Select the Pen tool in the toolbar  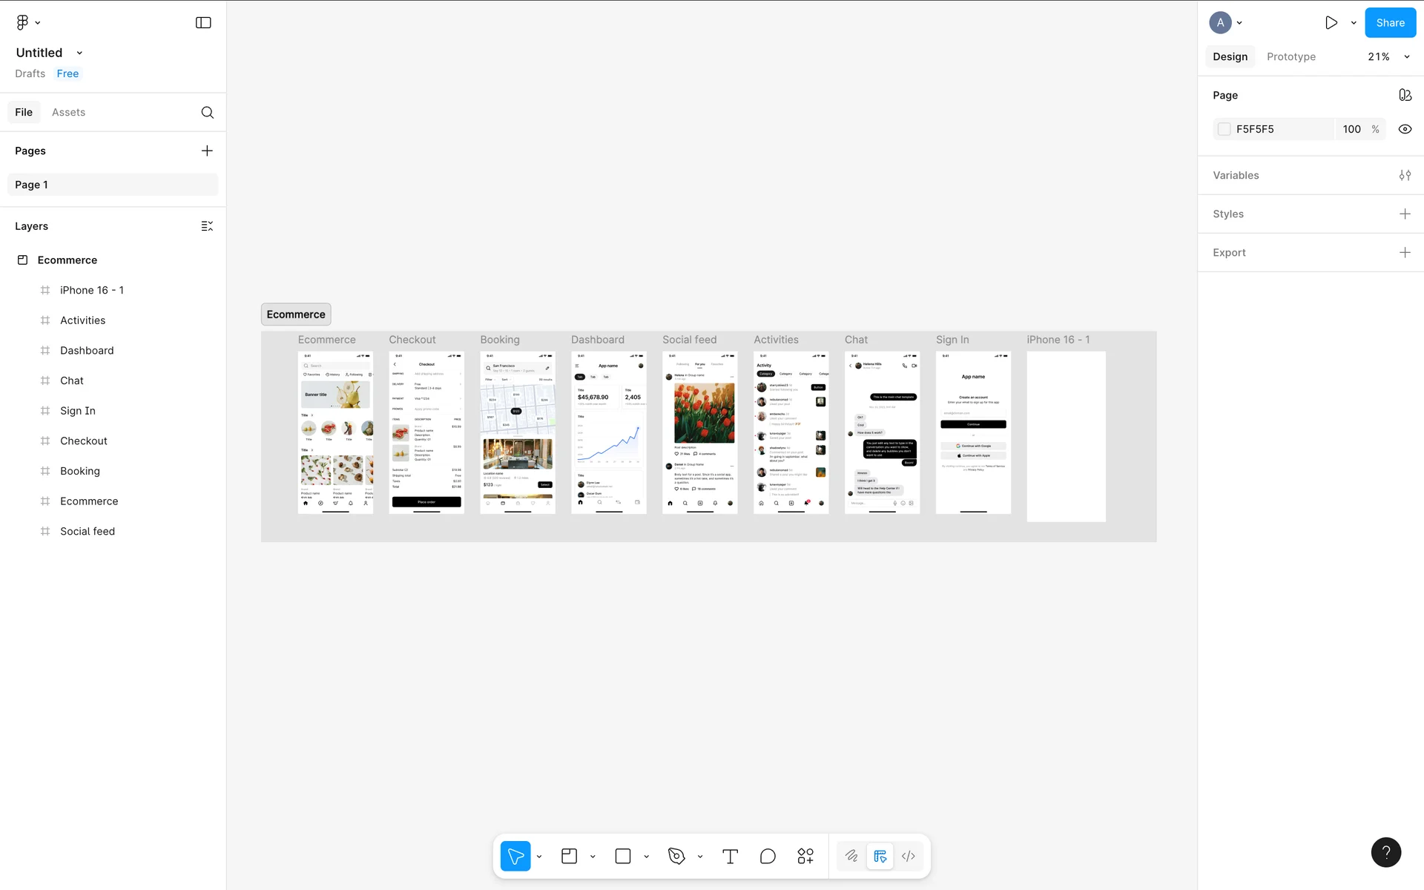pos(676,856)
